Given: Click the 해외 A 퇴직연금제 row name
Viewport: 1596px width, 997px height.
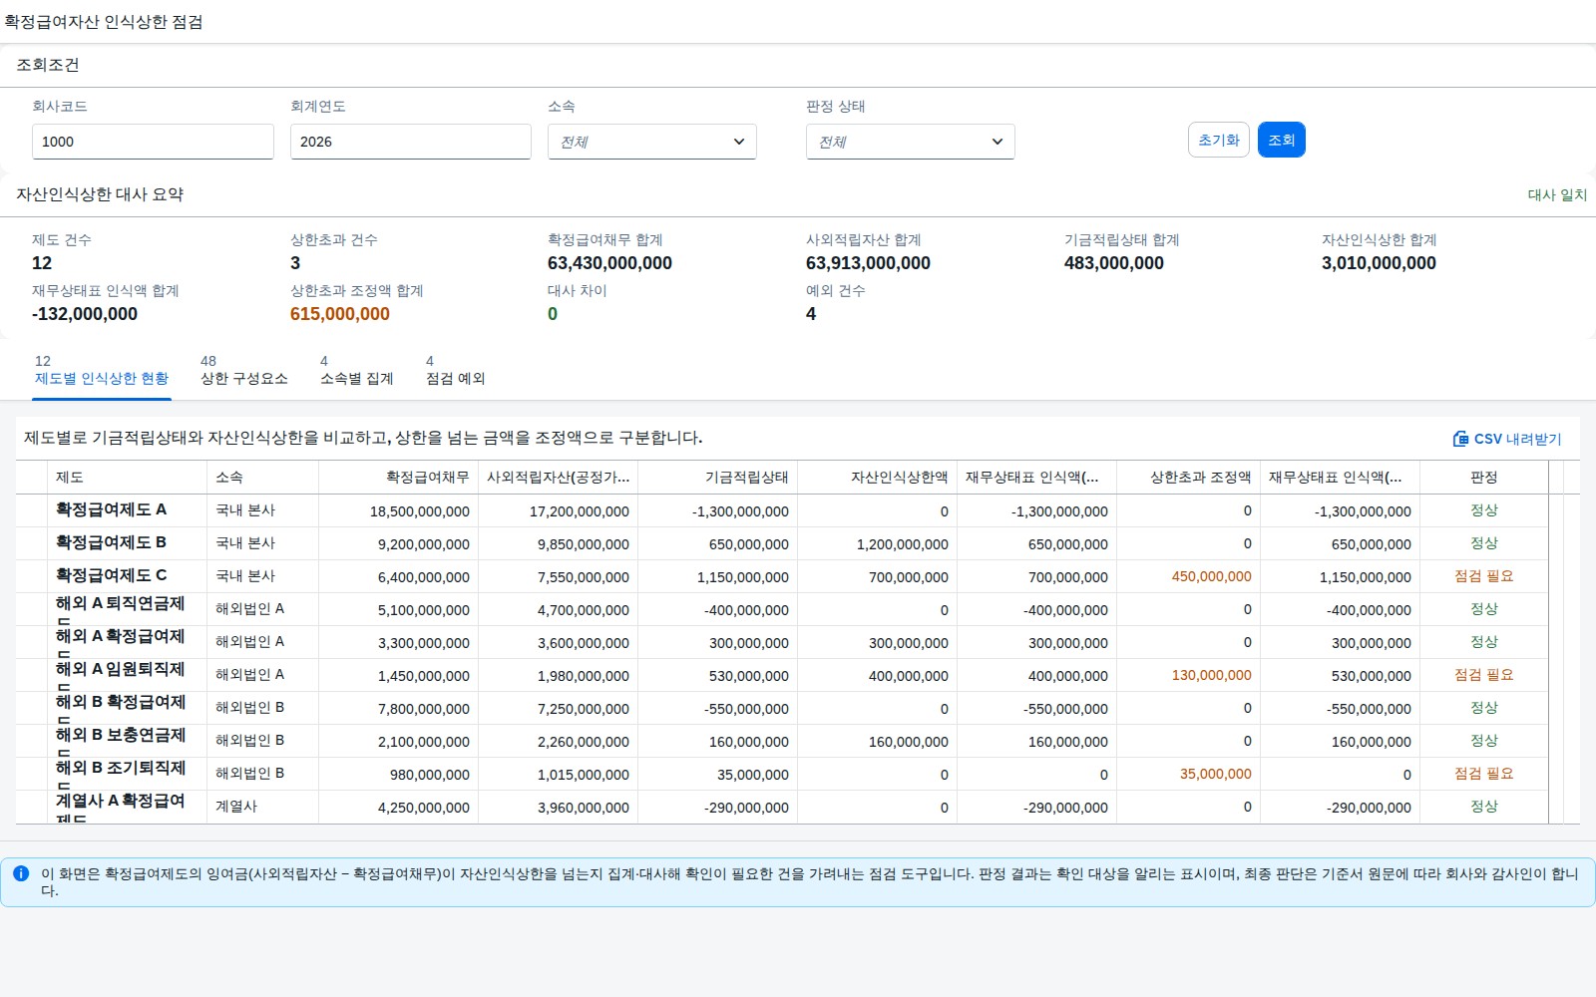Looking at the screenshot, I should [x=121, y=603].
